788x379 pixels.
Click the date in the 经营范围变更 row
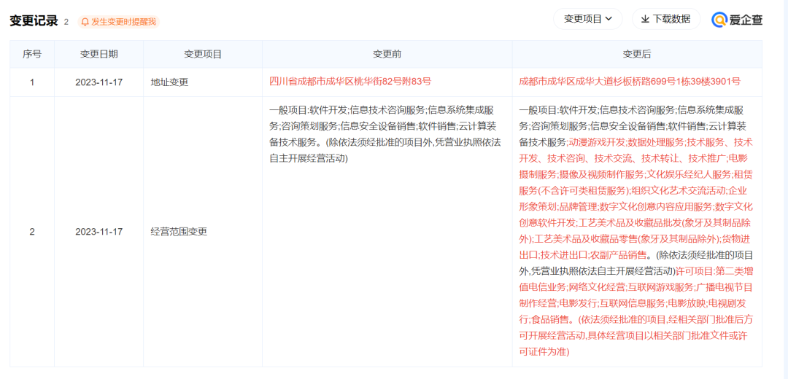99,232
